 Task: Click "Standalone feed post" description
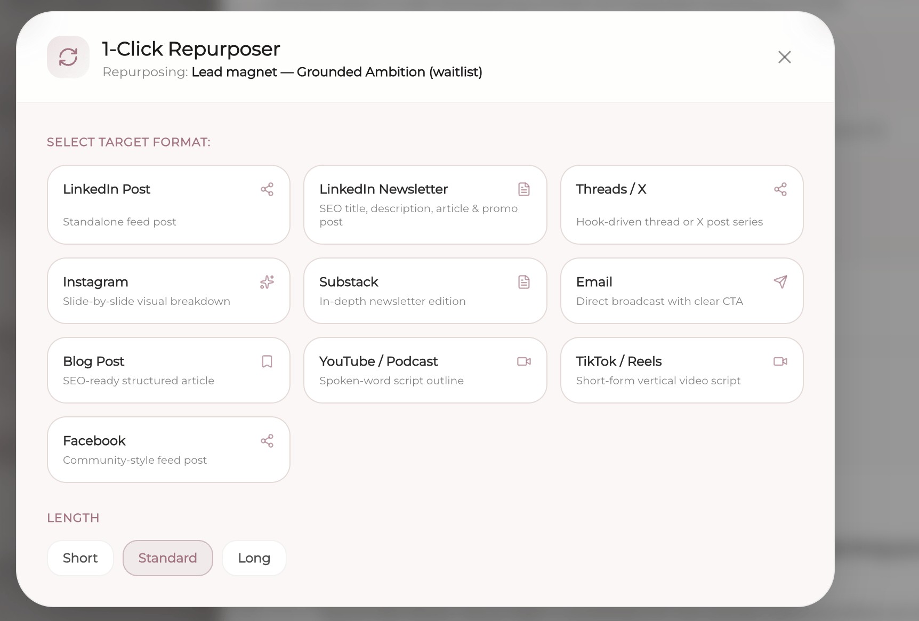click(x=119, y=222)
